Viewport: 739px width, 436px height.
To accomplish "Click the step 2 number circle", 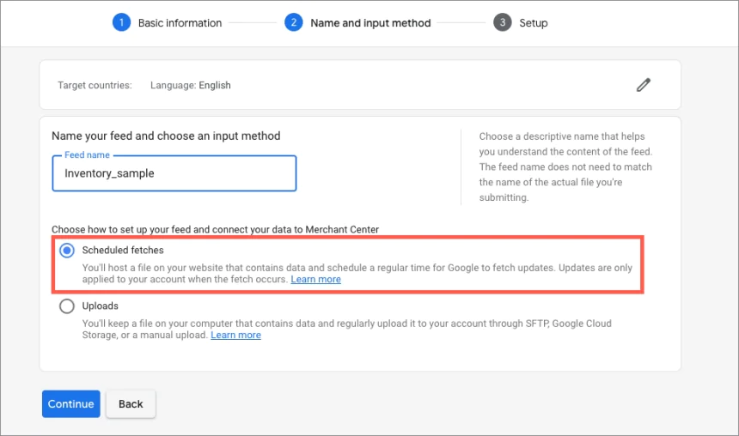I will click(x=294, y=22).
